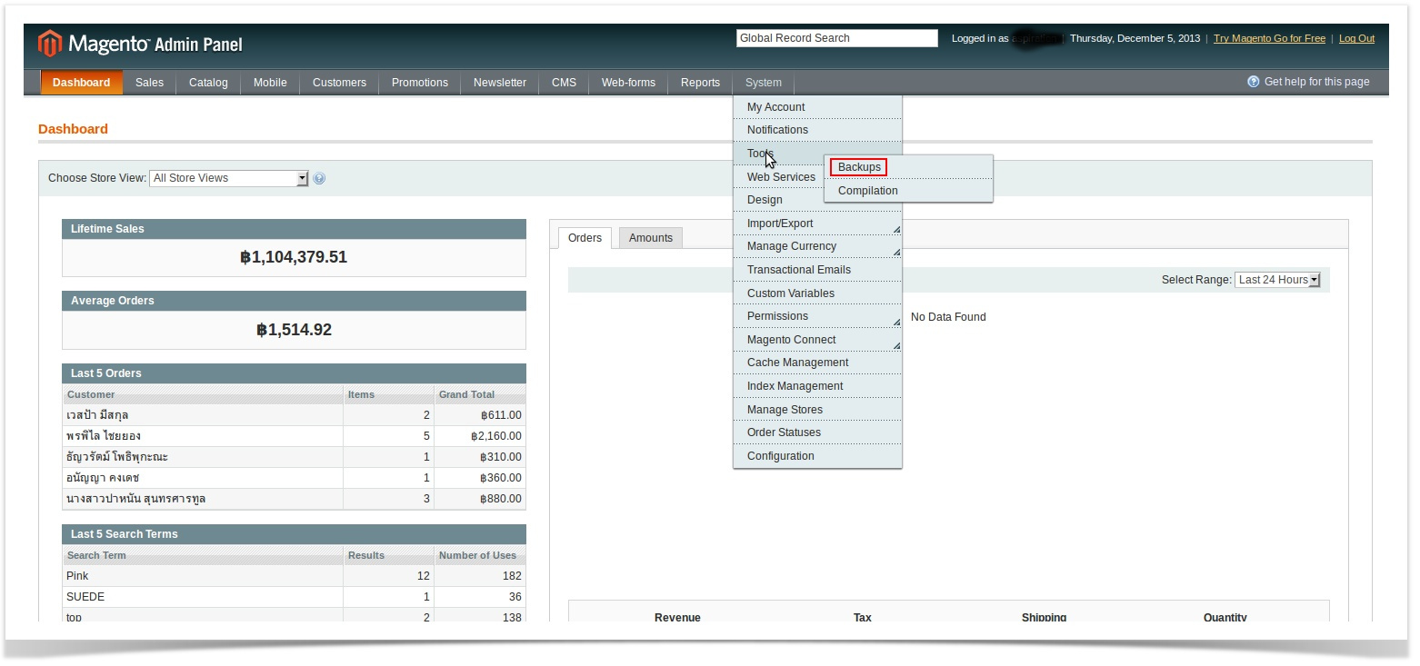Click the Log Out link

(x=1356, y=38)
